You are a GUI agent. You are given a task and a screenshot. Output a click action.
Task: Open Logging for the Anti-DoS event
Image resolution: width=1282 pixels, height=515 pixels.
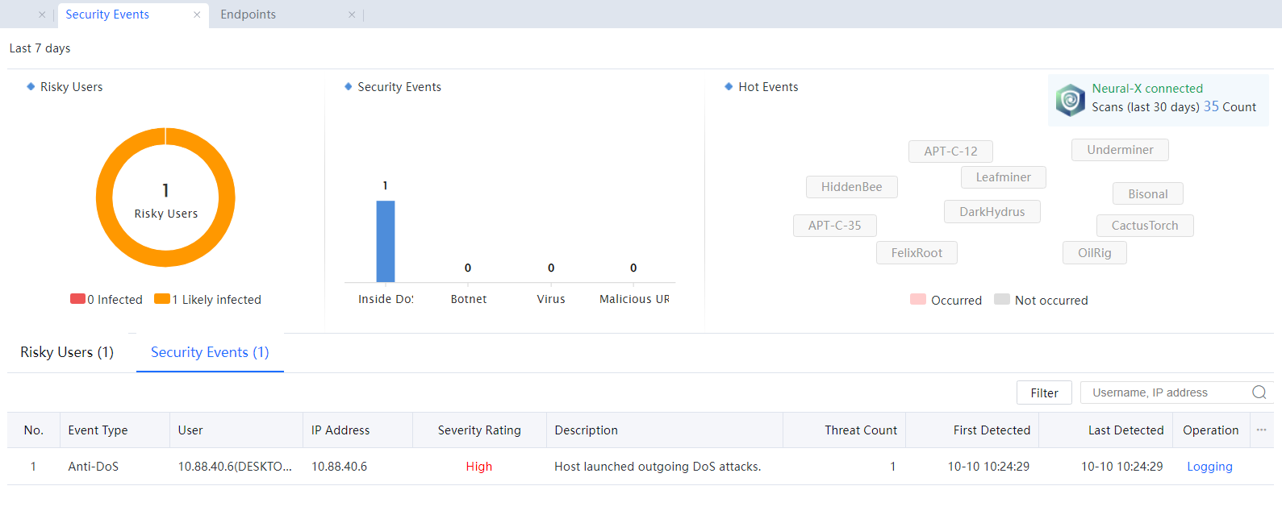point(1209,467)
